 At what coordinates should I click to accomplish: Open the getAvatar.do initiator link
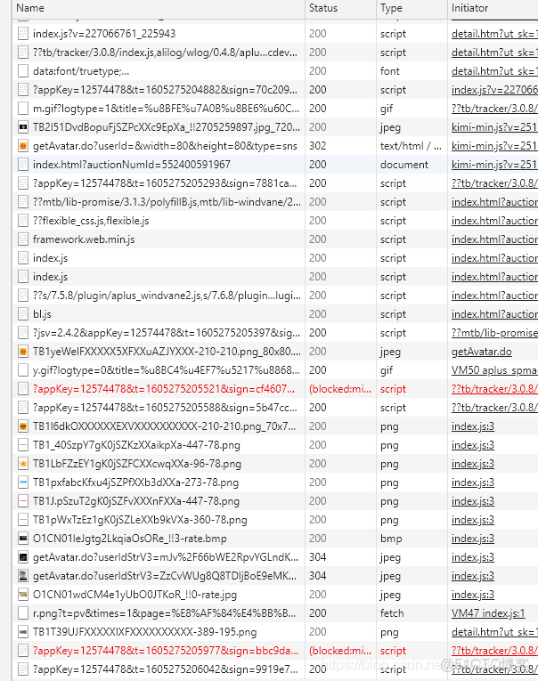(482, 352)
